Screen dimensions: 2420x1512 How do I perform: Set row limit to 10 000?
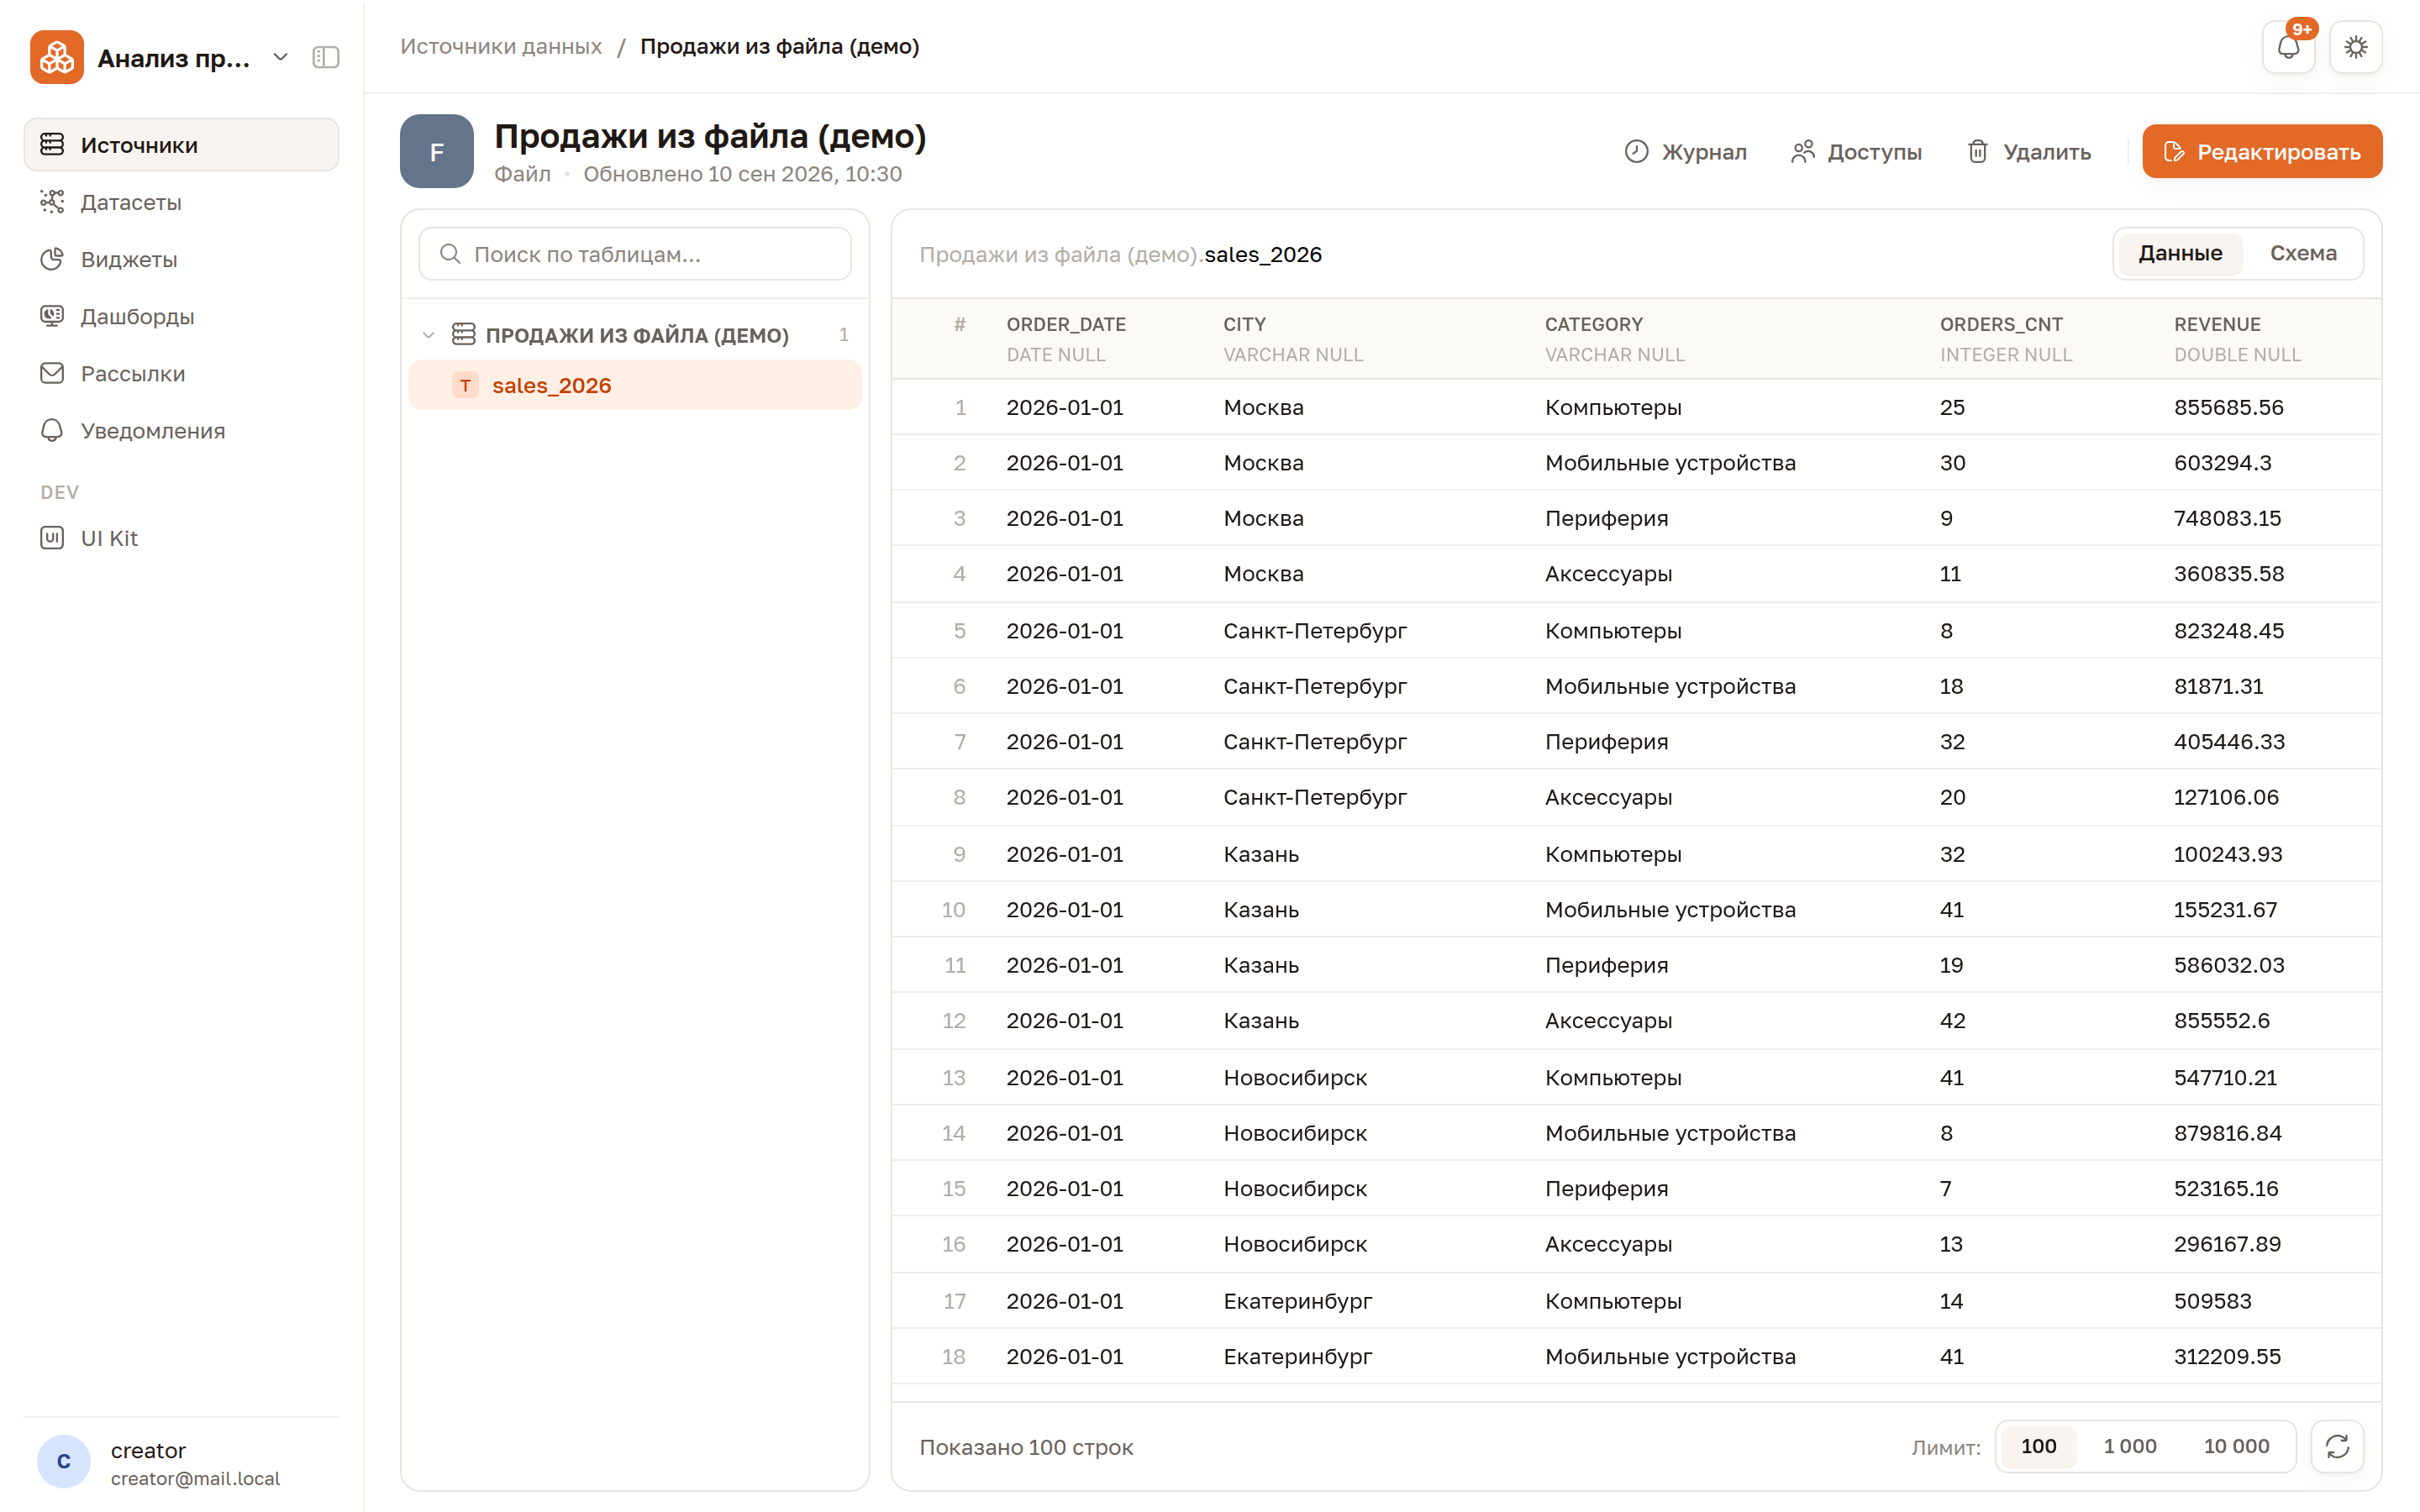(2236, 1446)
